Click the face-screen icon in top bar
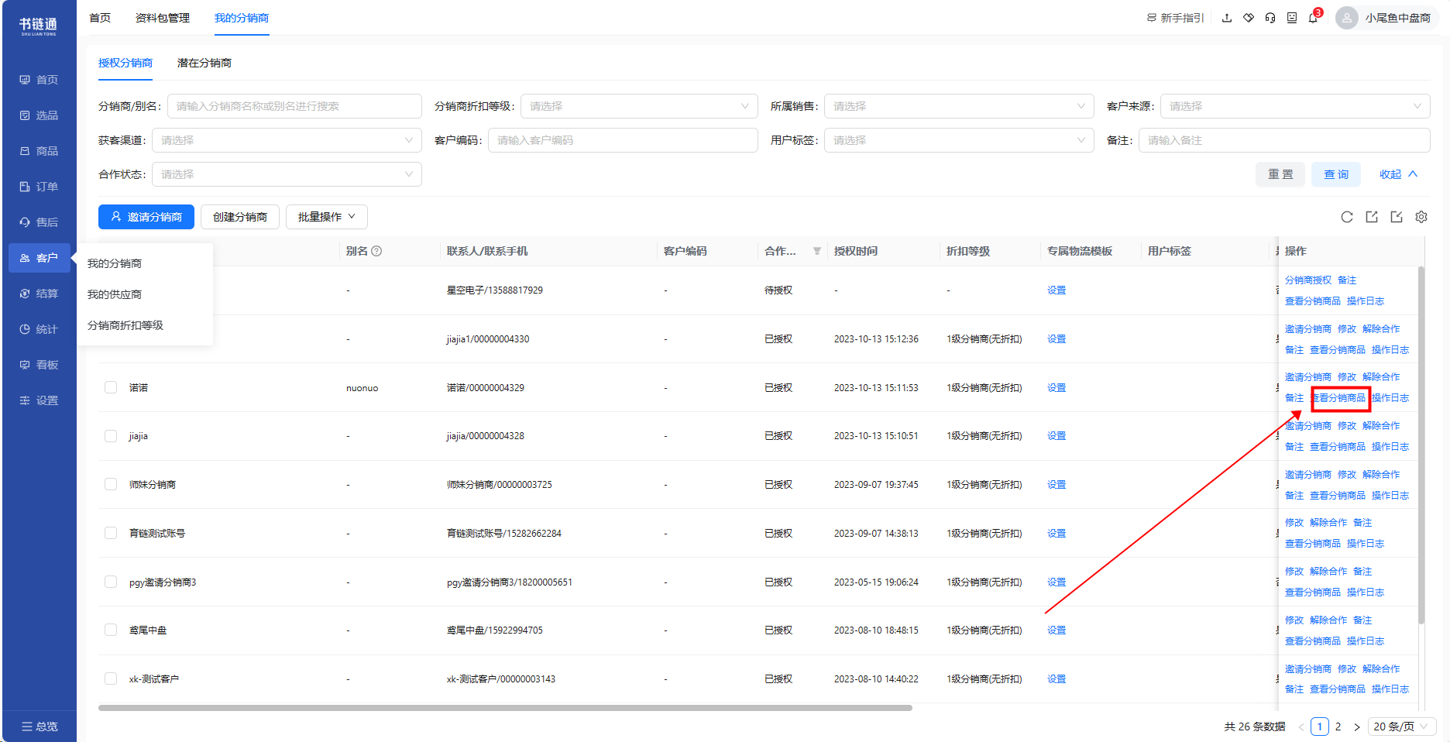Viewport: 1450px width, 742px height. [x=1292, y=18]
